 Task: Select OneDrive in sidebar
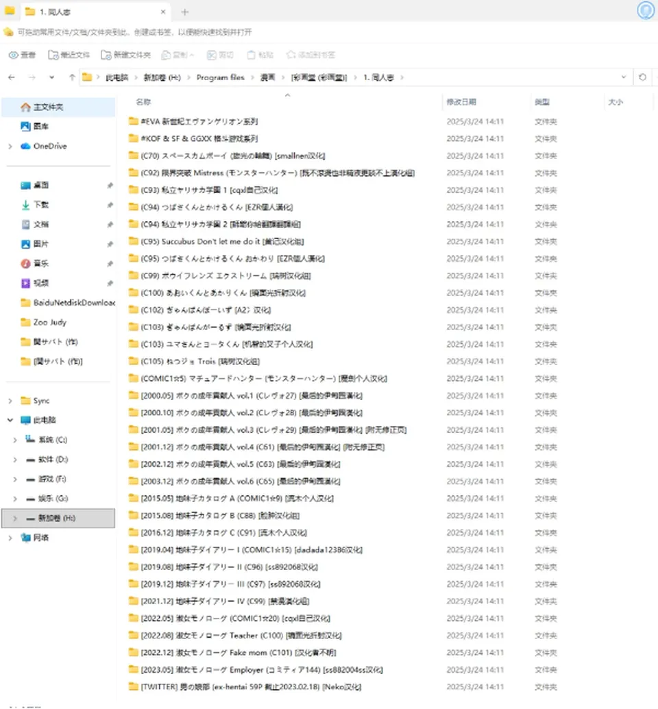50,146
